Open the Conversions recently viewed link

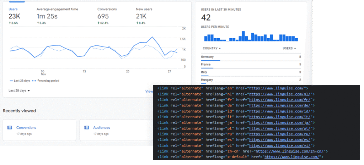(x=26, y=127)
